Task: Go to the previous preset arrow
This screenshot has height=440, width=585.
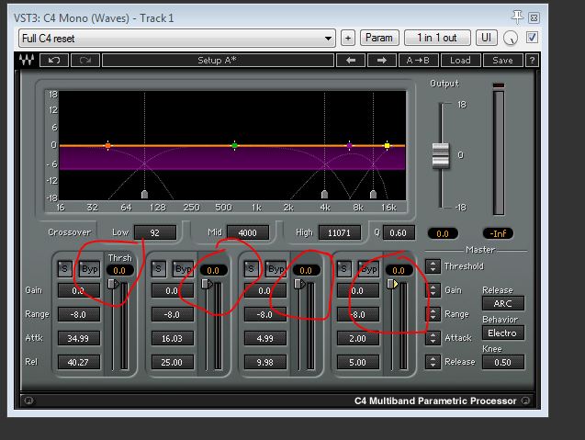Action: (x=350, y=60)
